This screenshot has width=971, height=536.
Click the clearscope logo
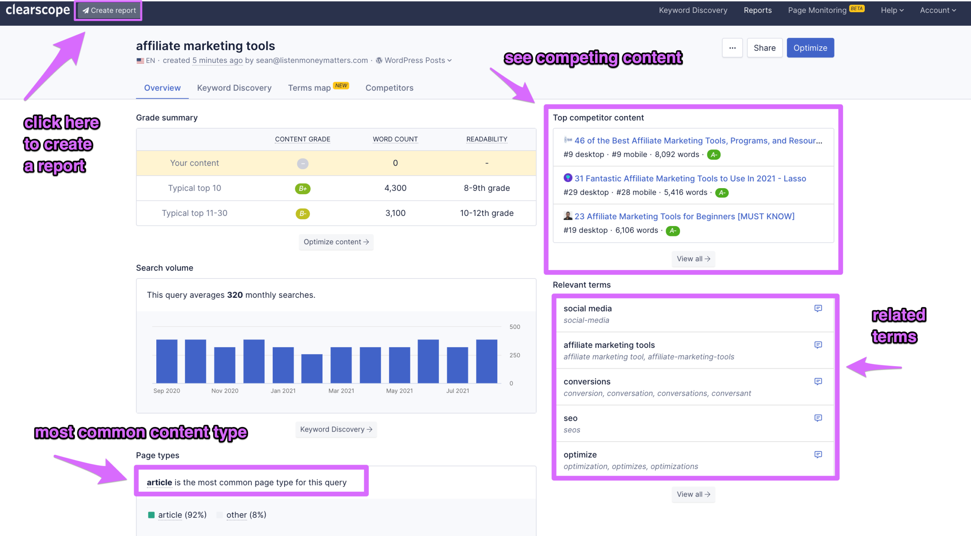(38, 10)
